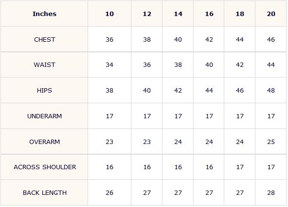Click back length value 28 for size 20
Viewport: 288px width, 207px height.
[x=271, y=193]
